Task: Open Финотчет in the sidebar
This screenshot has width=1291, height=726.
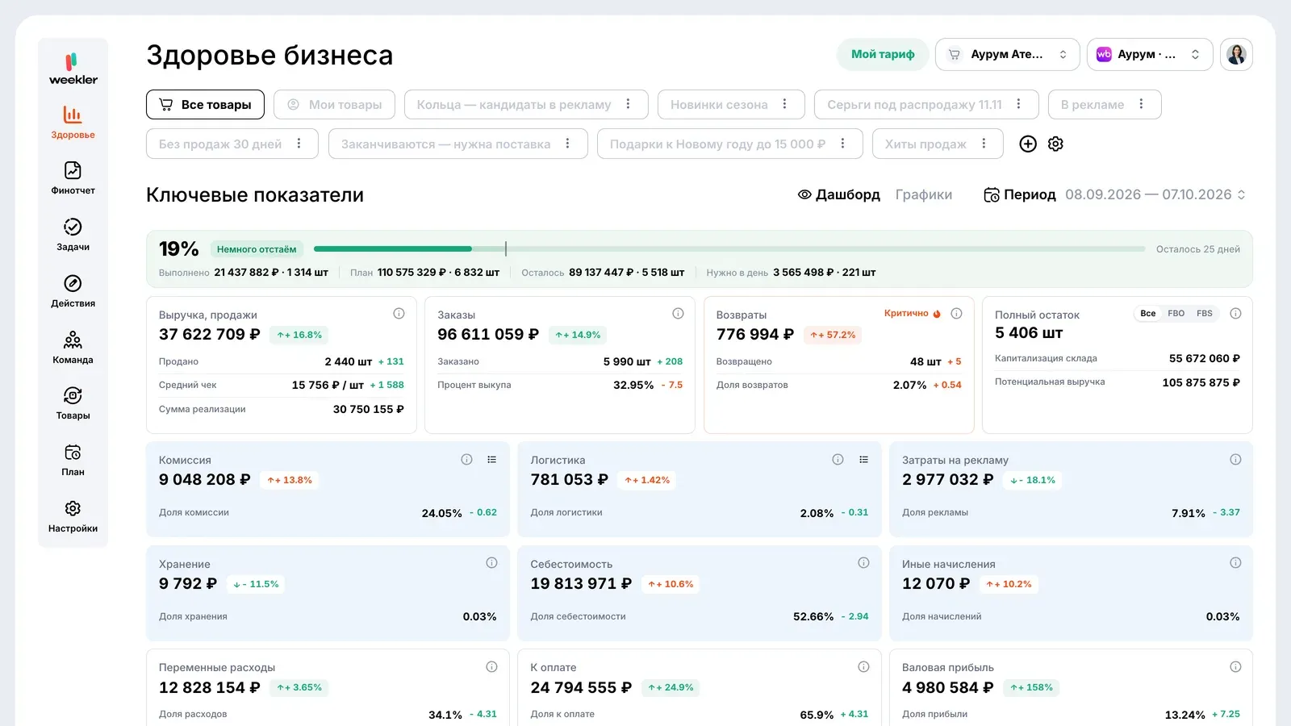Action: coord(73,178)
